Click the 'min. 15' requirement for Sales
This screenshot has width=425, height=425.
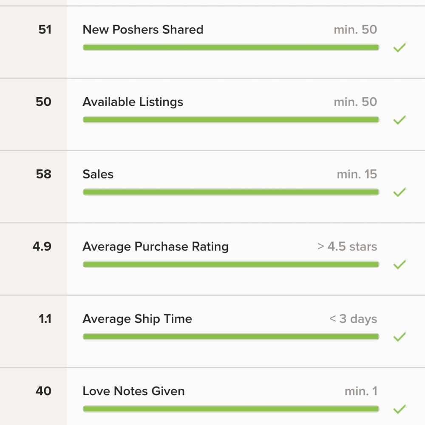click(x=357, y=174)
